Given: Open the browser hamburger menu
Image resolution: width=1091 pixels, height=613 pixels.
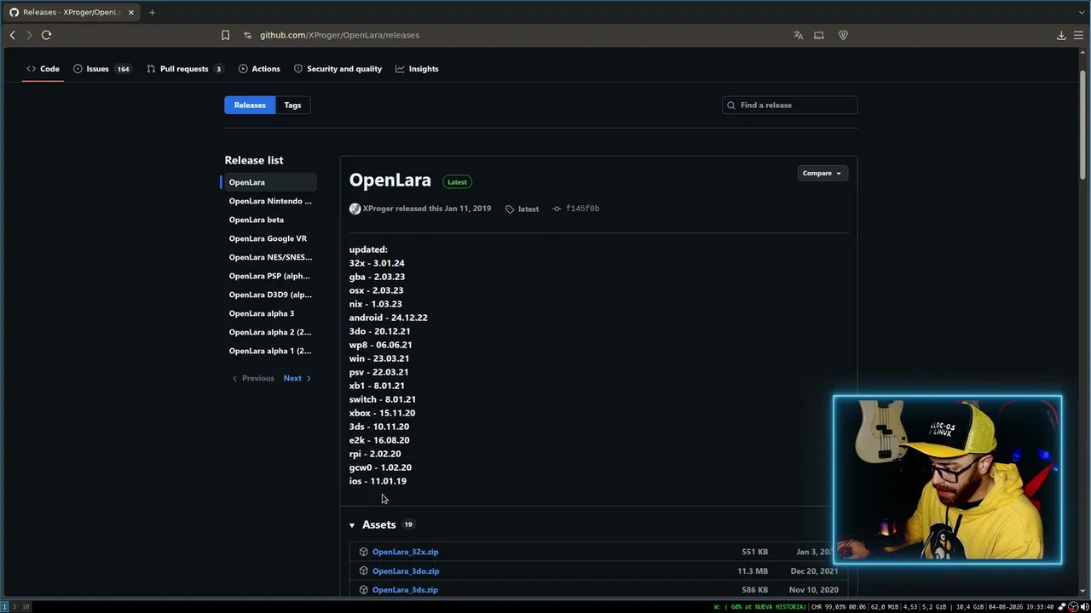Looking at the screenshot, I should [1078, 35].
